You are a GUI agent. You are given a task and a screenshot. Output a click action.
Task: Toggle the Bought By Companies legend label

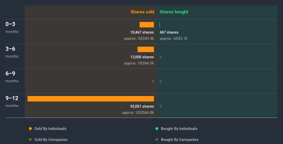(x=180, y=140)
